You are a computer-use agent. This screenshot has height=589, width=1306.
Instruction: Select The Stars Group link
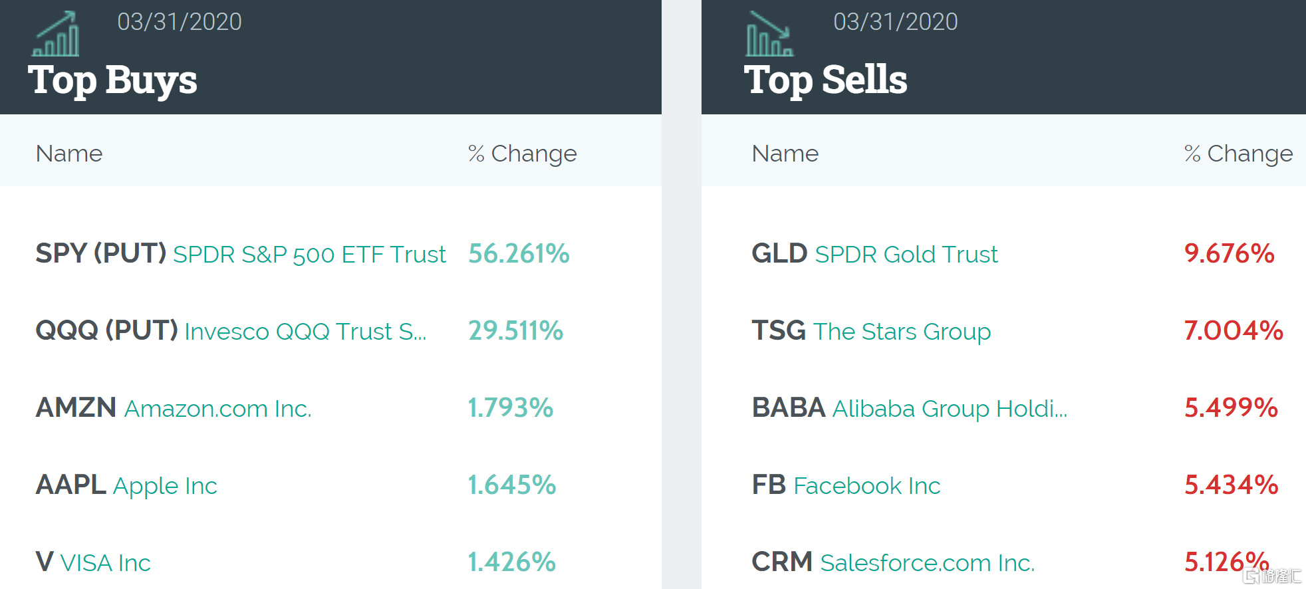coord(902,332)
